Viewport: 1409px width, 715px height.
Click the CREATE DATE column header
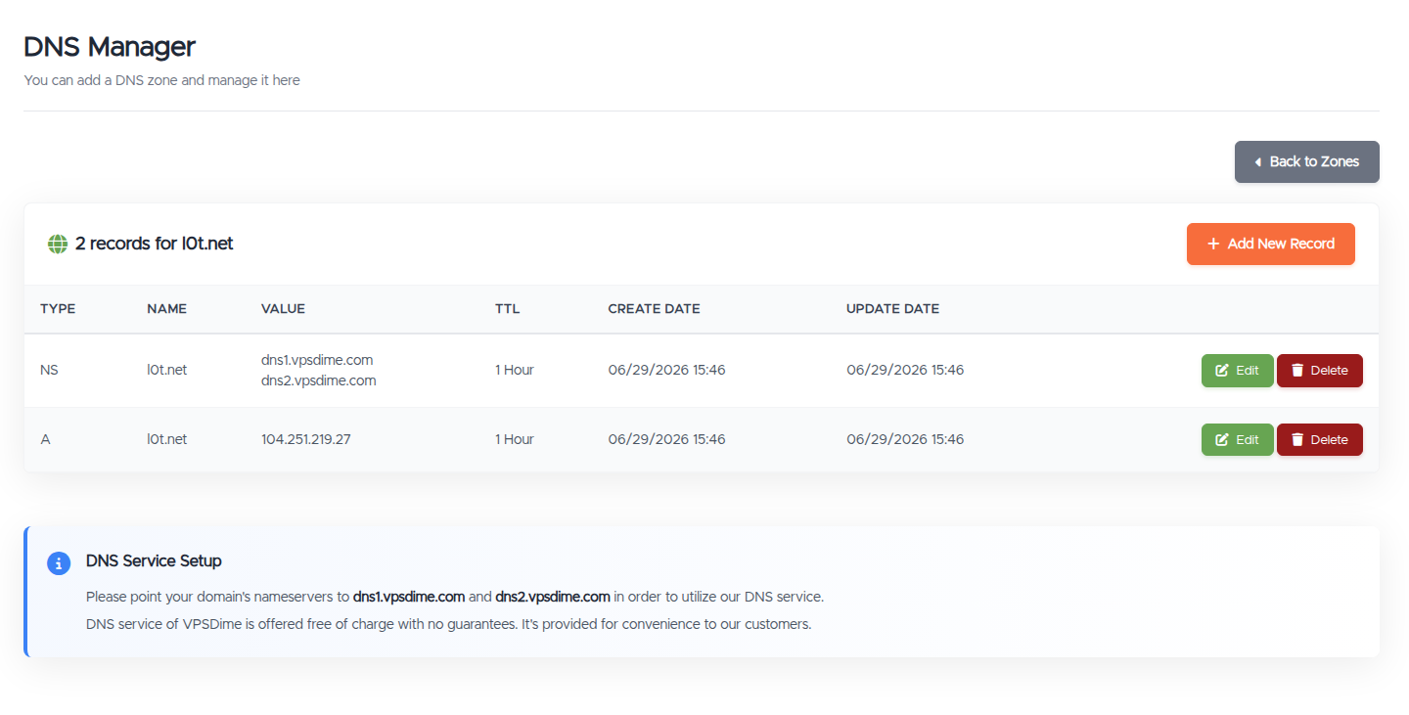(654, 309)
